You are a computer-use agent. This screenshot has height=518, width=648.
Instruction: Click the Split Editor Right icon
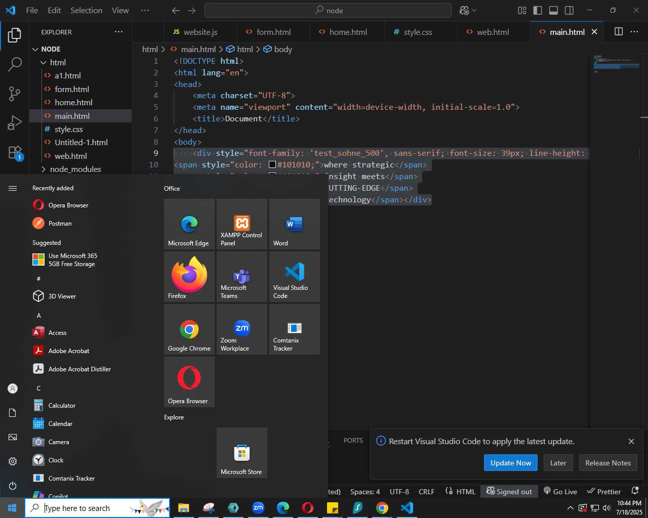pos(619,31)
